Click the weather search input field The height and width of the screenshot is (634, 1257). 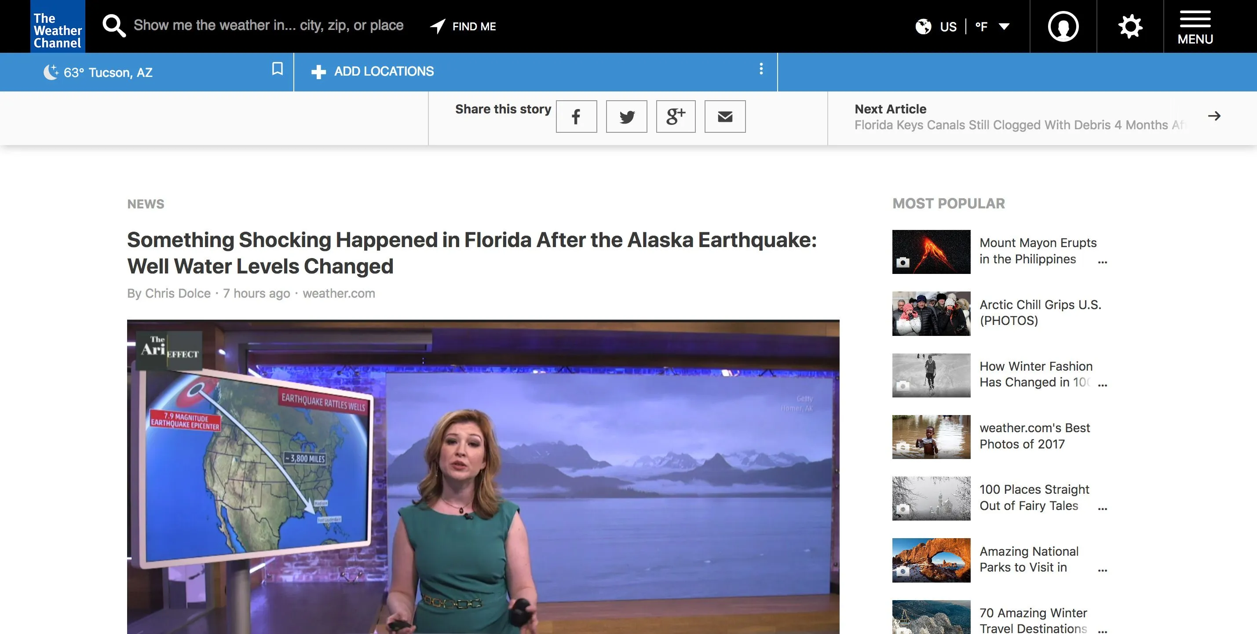click(x=268, y=26)
